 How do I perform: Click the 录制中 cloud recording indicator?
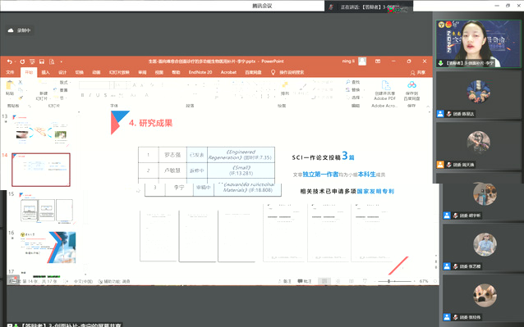click(x=20, y=30)
